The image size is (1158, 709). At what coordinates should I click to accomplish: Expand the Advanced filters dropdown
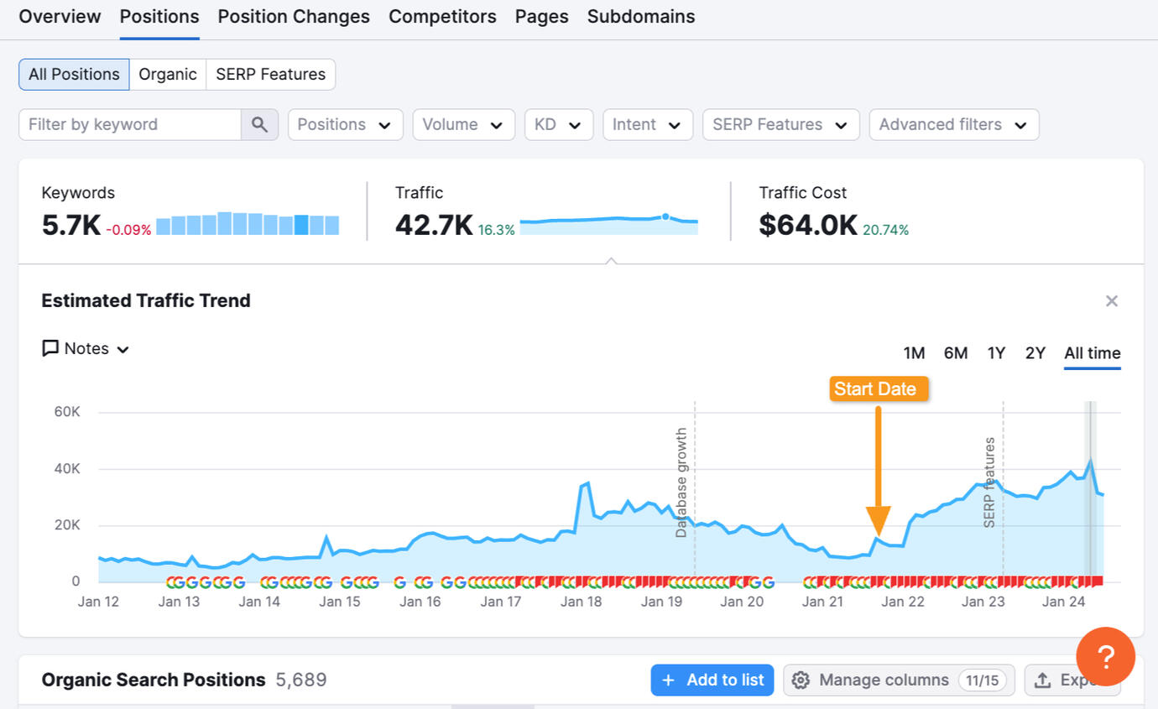pyautogui.click(x=953, y=125)
